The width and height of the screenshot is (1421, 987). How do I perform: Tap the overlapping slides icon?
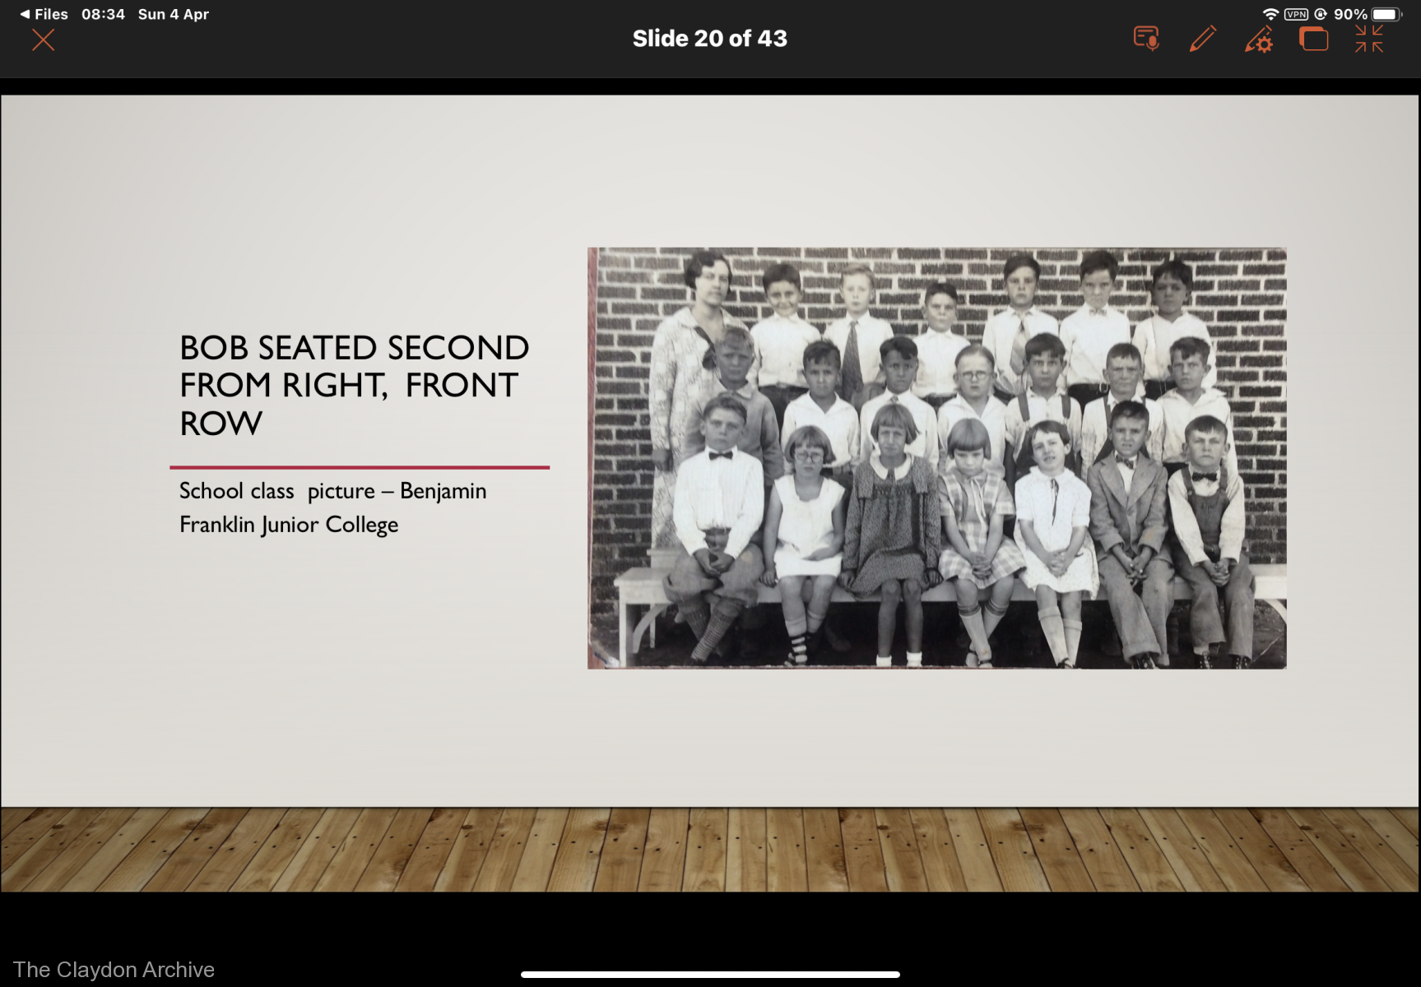[x=1313, y=39]
